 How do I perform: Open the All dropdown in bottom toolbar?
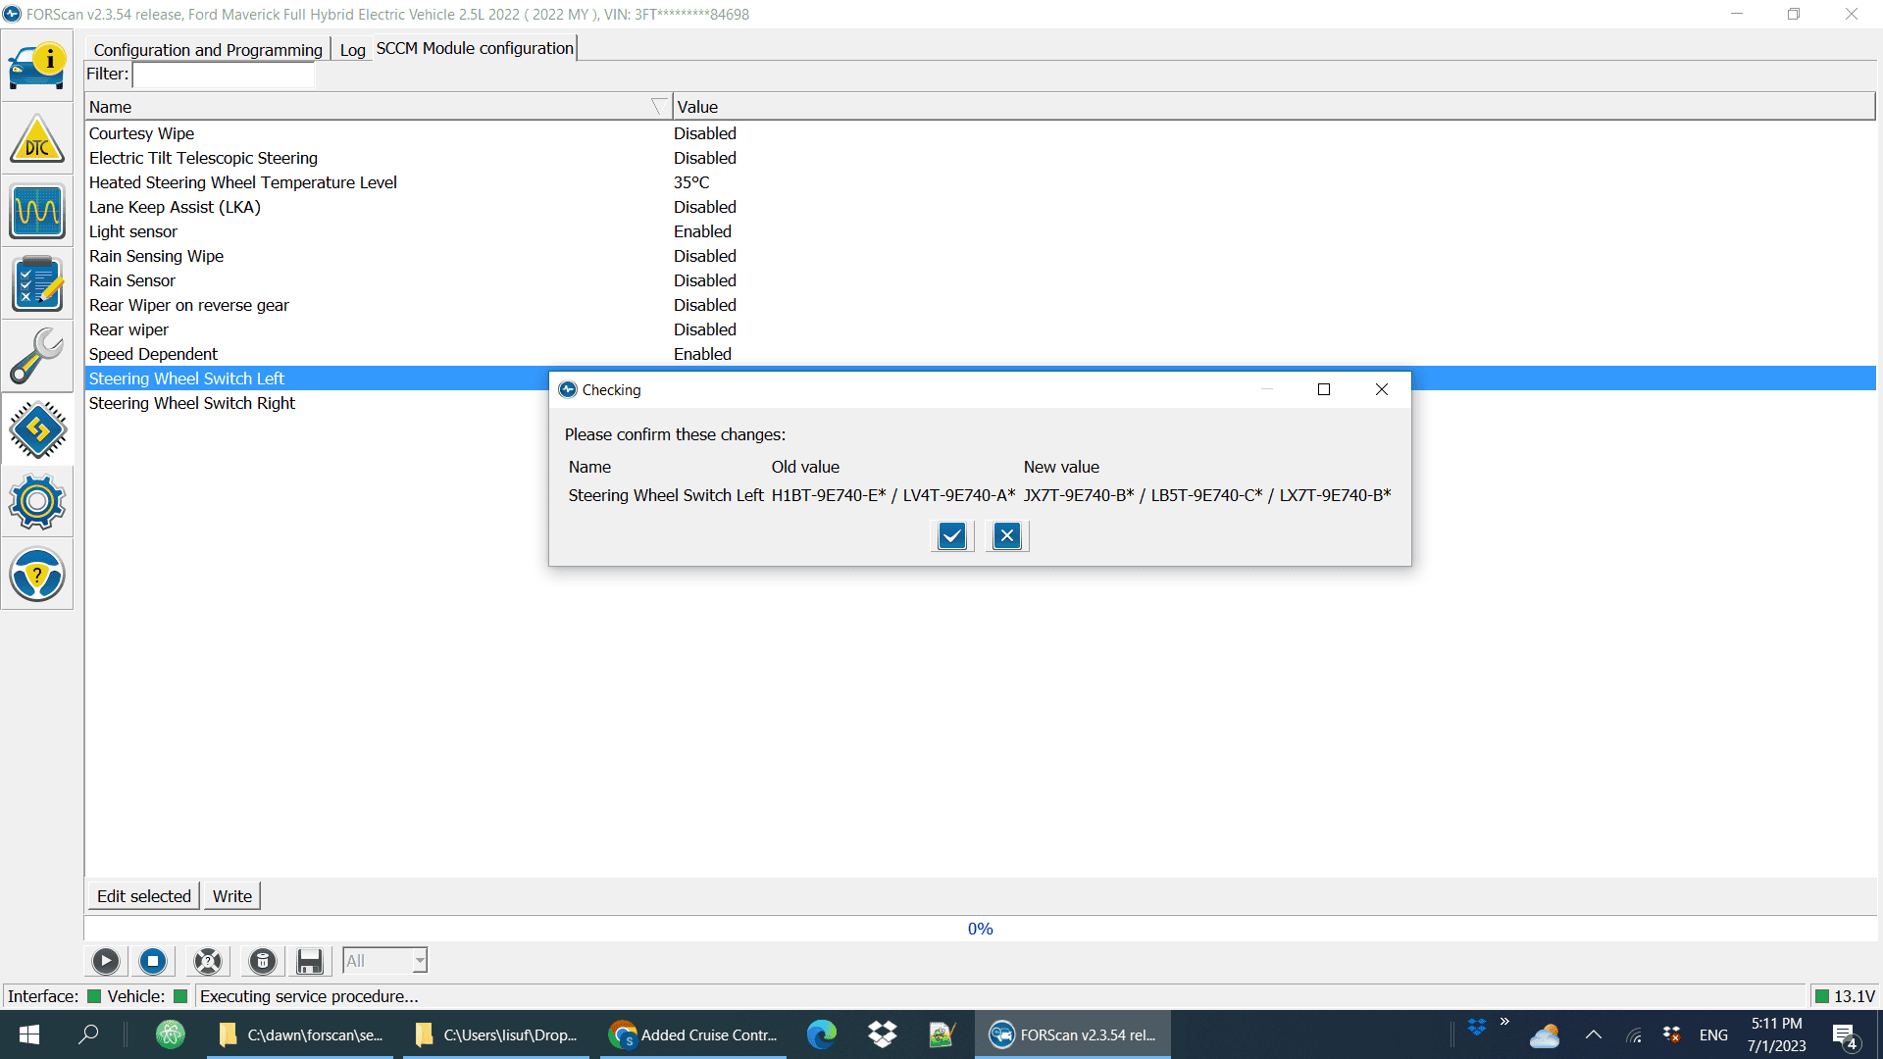click(385, 961)
